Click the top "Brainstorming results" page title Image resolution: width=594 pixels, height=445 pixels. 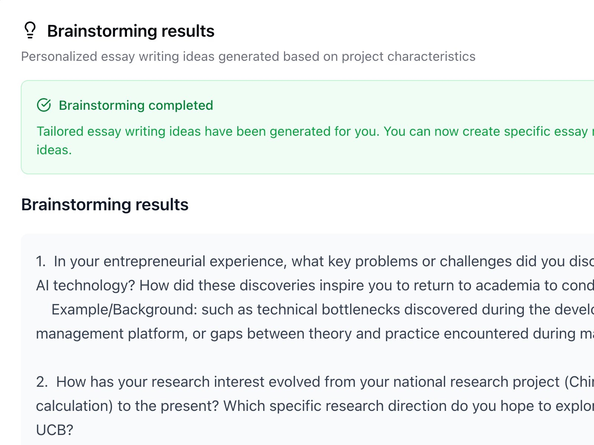[131, 31]
